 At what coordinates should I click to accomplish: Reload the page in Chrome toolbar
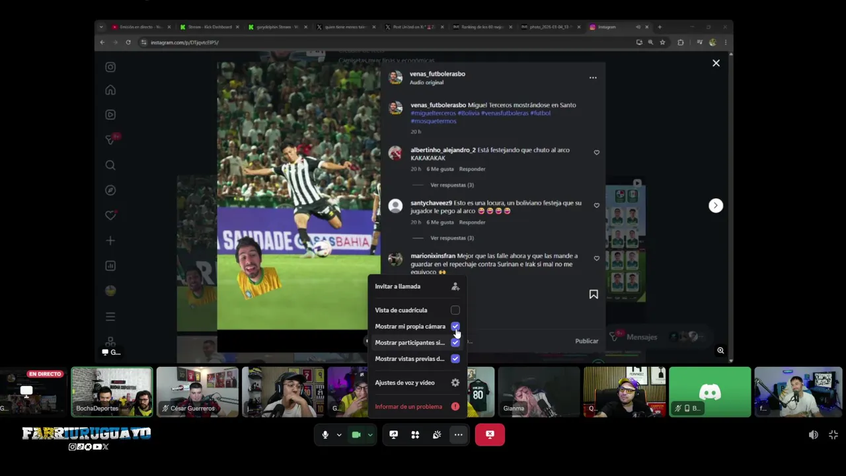[128, 42]
